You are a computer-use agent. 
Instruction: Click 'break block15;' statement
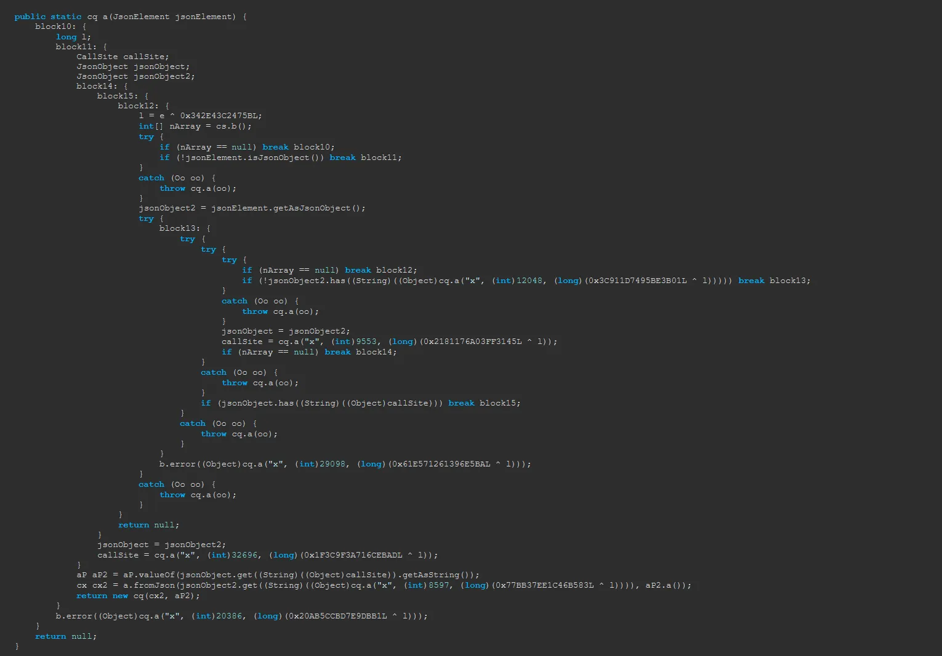point(484,403)
